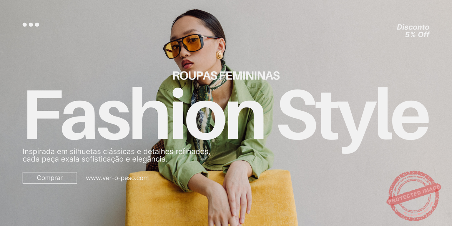Select the ROUPAS FEMININAS heading
452x226 pixels.
click(x=226, y=76)
